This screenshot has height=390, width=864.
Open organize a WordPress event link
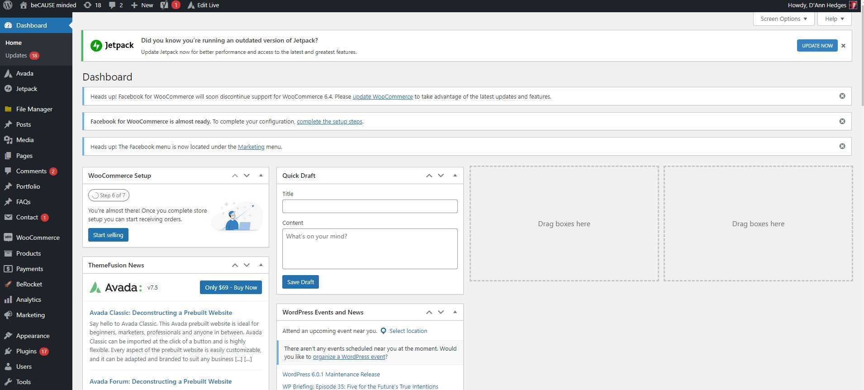[349, 357]
